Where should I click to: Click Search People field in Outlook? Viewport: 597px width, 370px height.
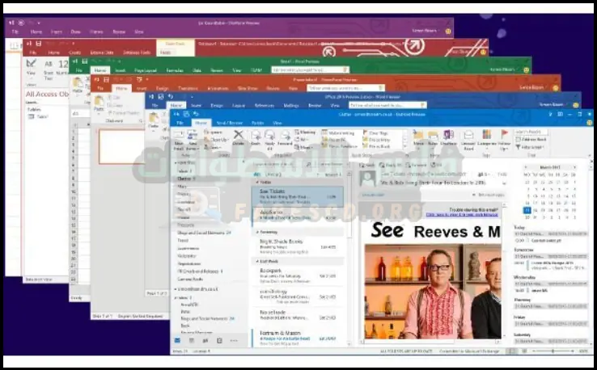click(531, 132)
